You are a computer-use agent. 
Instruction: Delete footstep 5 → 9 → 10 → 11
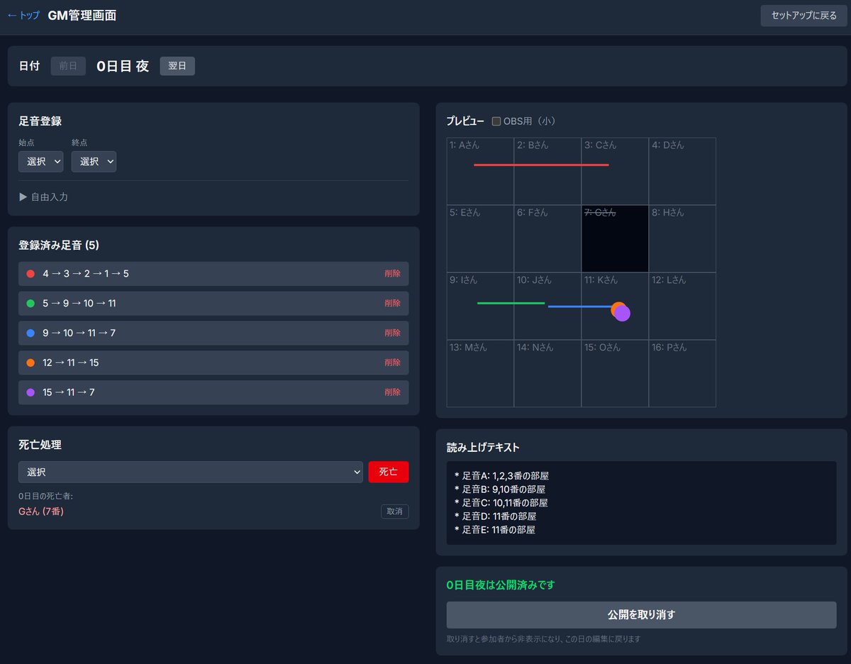[392, 304]
